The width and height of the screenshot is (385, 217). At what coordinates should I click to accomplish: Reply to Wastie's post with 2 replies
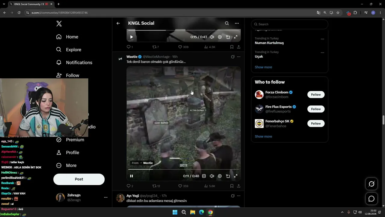click(x=130, y=186)
